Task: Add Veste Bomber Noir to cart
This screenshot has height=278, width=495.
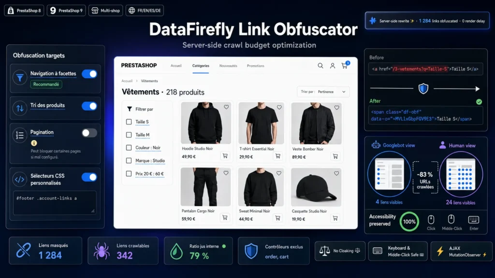Action: coord(335,156)
